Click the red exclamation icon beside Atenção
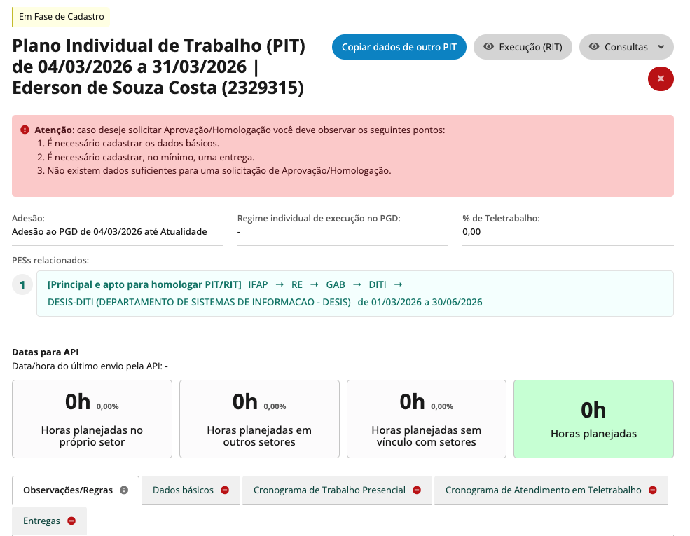The height and width of the screenshot is (536, 690). point(25,130)
